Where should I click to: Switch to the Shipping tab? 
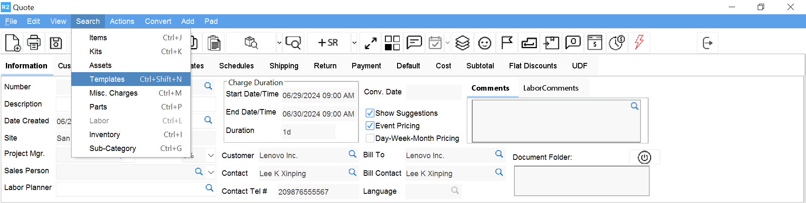[284, 66]
